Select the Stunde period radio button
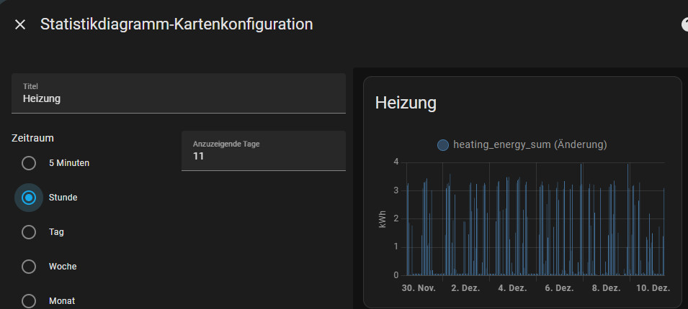This screenshot has width=688, height=309. point(29,198)
